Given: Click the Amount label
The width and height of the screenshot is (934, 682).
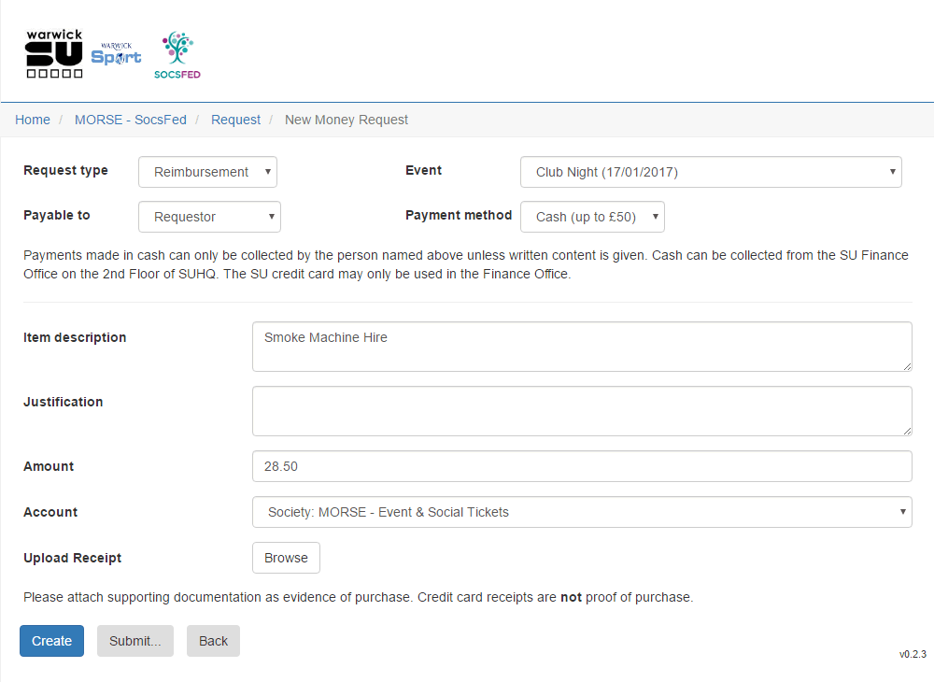Looking at the screenshot, I should coord(49,466).
